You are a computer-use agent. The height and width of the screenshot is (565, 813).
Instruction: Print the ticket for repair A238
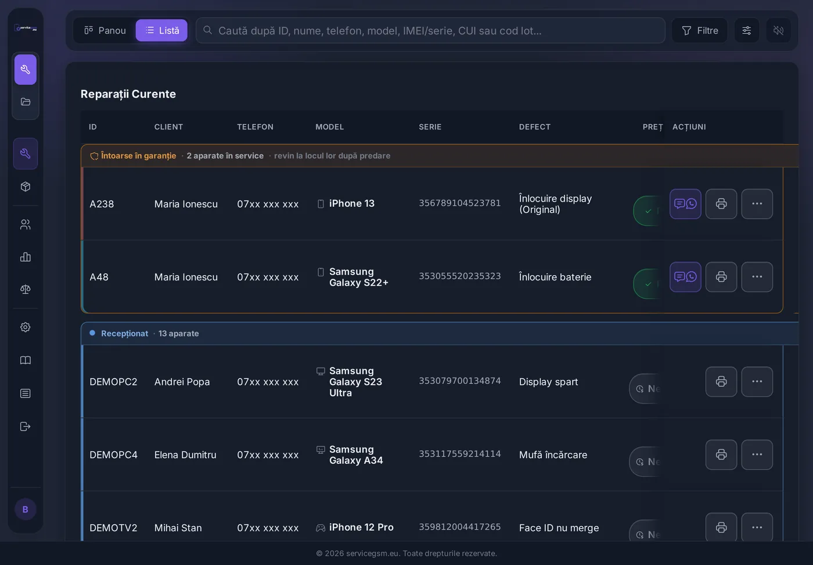coord(721,204)
